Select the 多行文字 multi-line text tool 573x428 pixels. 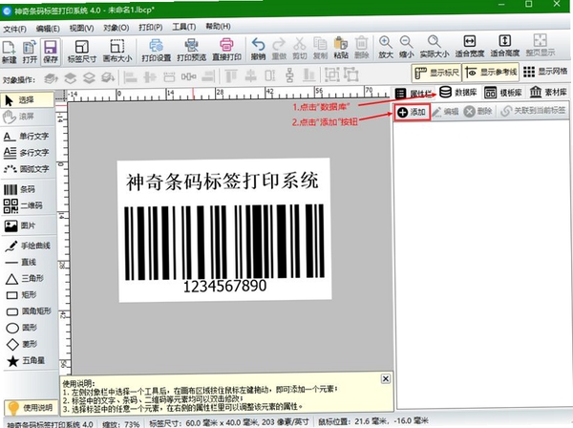pos(27,153)
